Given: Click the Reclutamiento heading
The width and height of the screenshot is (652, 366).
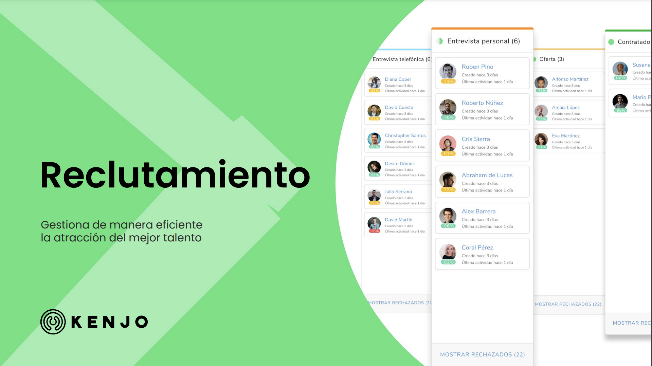Looking at the screenshot, I should tap(175, 175).
